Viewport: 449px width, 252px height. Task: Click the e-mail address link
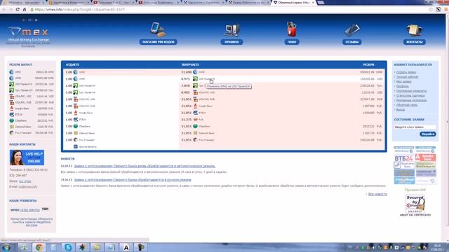tap(28, 187)
